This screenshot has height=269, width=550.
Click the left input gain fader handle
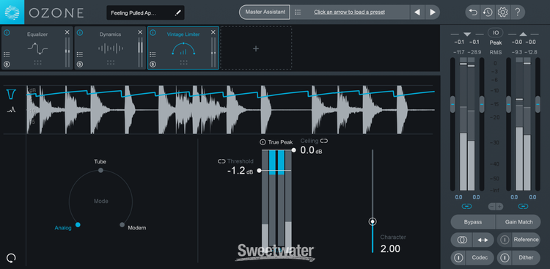452,105
